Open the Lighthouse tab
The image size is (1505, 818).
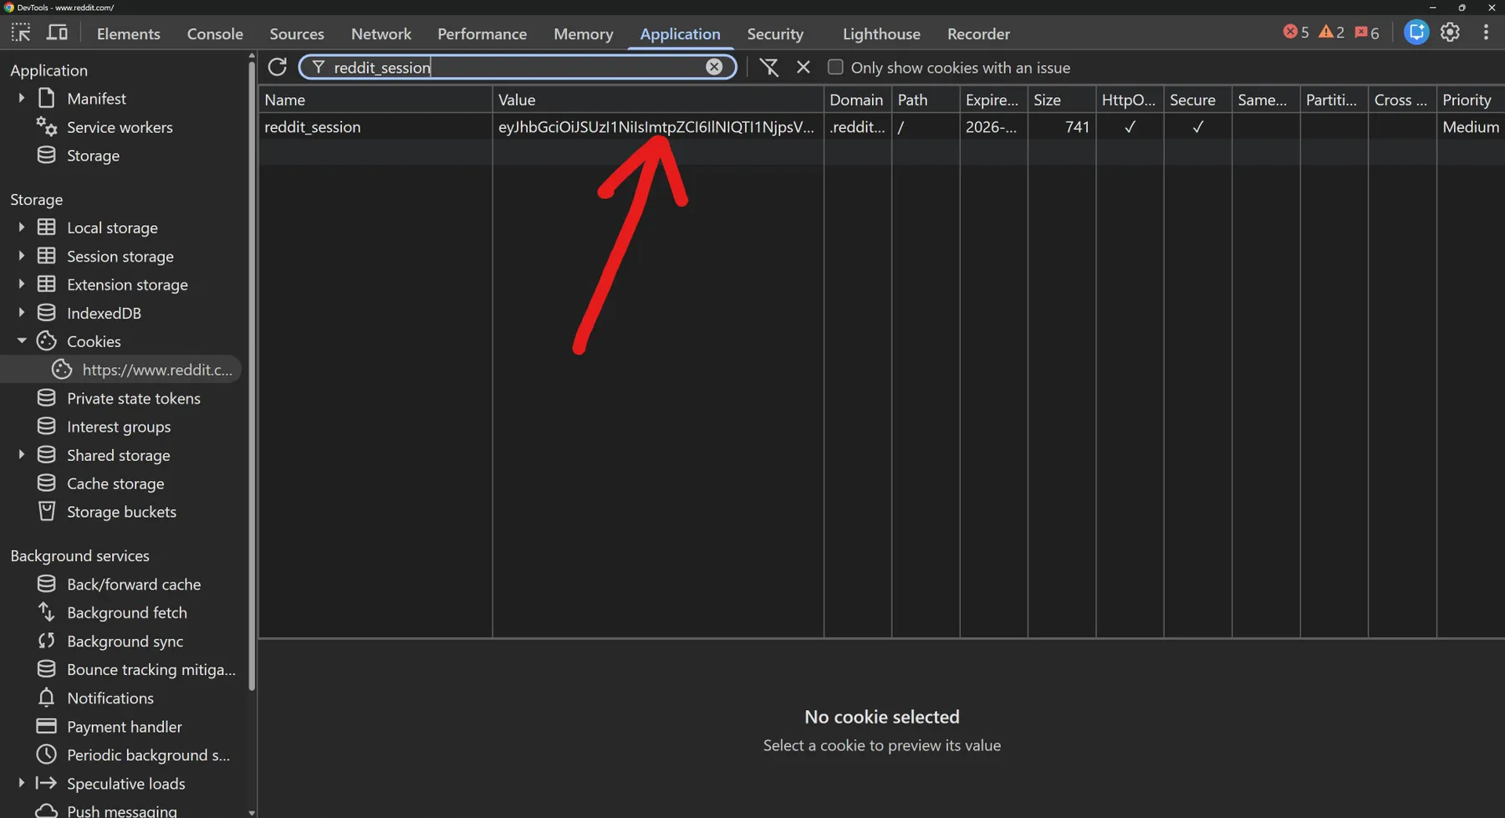click(881, 33)
